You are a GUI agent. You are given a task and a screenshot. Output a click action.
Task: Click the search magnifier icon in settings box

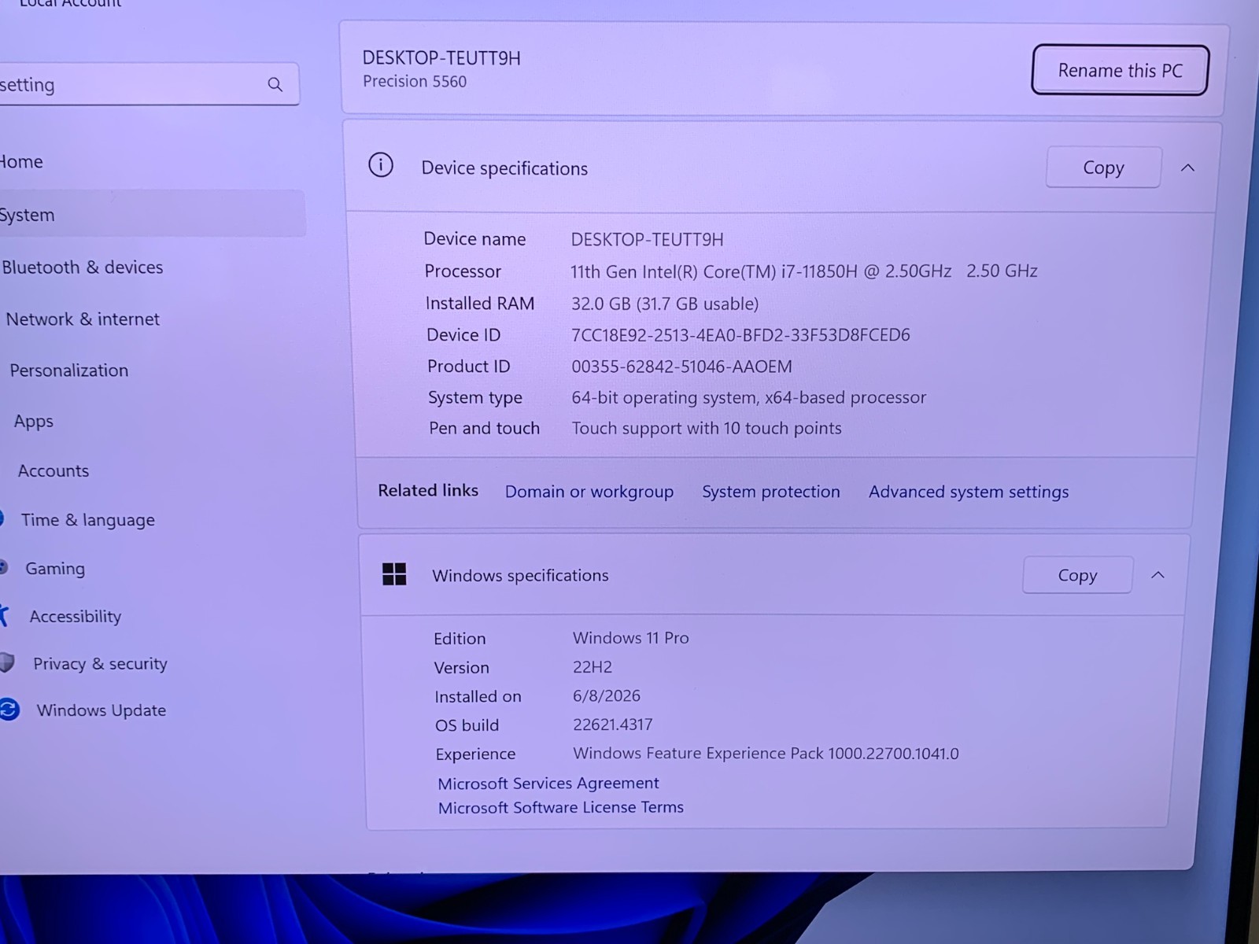coord(275,84)
